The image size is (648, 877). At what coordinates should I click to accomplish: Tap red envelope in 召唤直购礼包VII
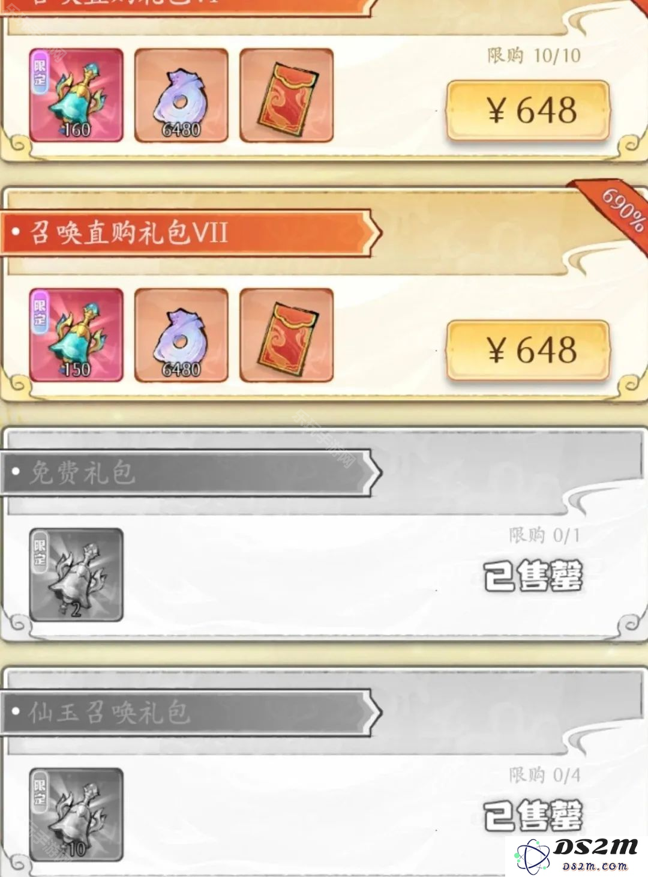(x=286, y=335)
